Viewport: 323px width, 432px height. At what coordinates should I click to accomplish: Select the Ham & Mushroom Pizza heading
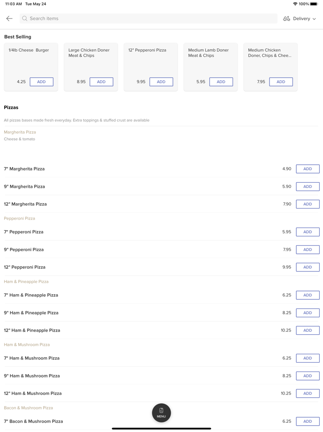point(27,345)
